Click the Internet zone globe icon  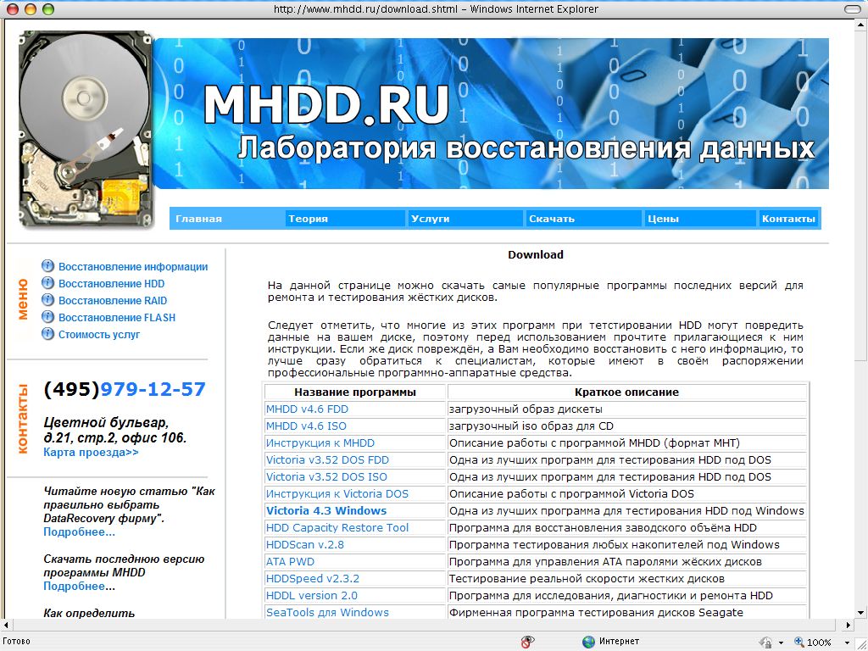click(588, 642)
